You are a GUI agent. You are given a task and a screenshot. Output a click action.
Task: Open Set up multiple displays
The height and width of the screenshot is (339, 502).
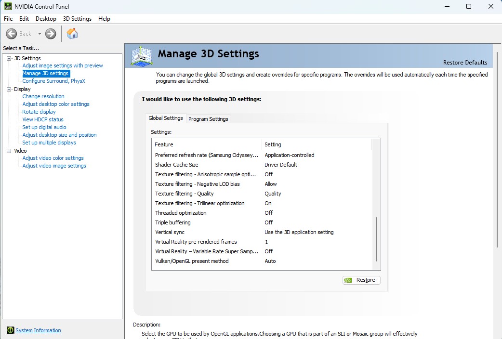(x=49, y=143)
